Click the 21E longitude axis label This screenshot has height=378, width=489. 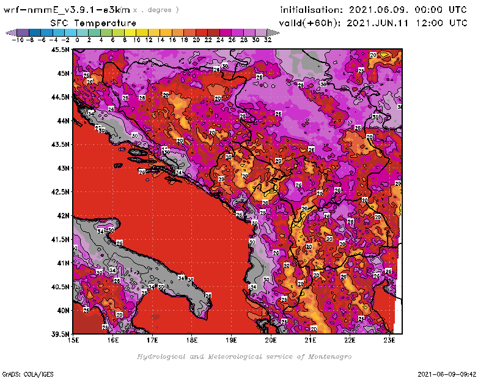pyautogui.click(x=311, y=340)
